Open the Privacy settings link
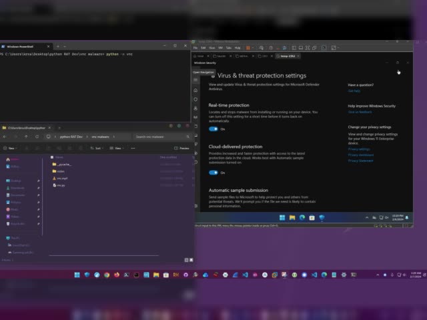 (x=359, y=149)
